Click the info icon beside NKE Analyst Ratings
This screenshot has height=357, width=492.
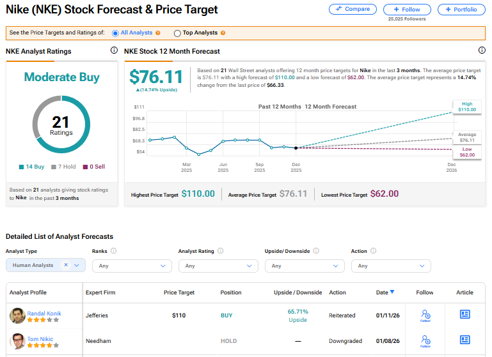(114, 50)
